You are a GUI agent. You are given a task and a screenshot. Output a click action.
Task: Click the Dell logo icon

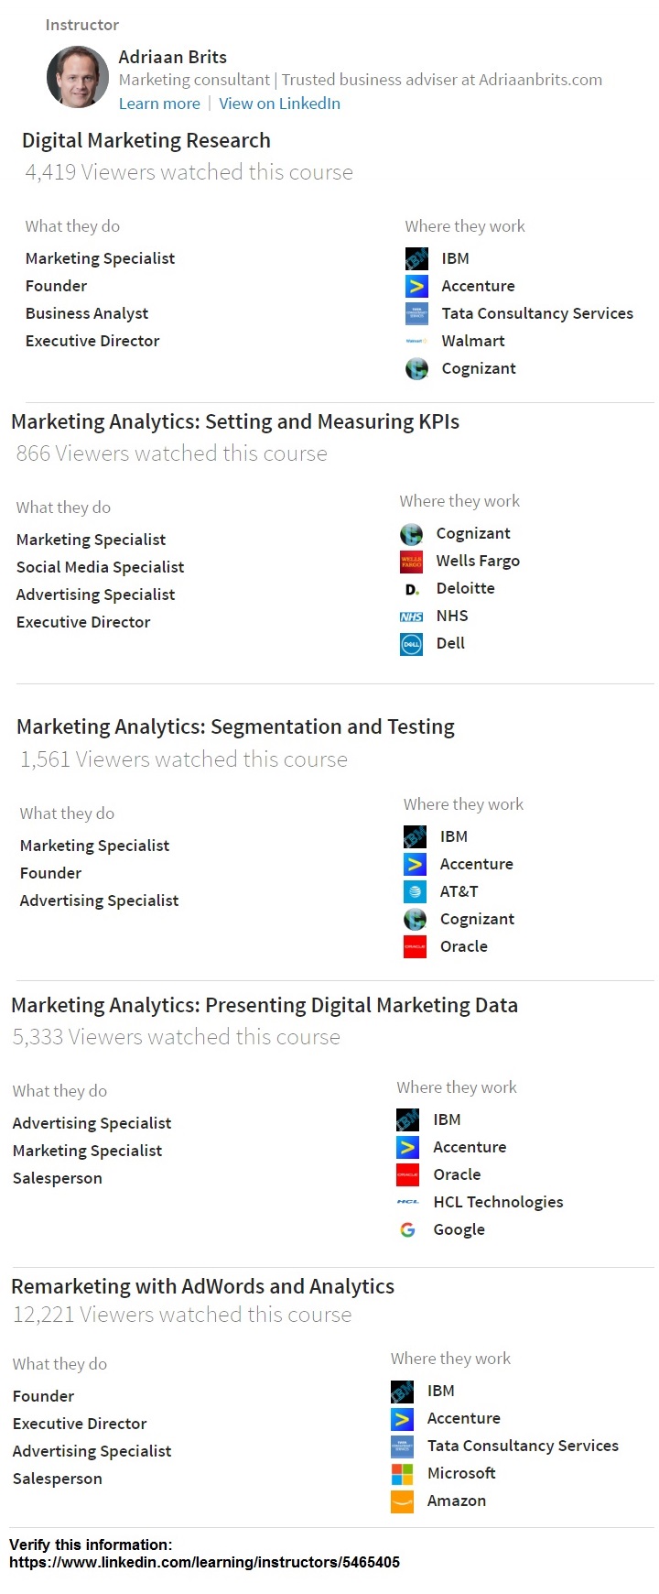pyautogui.click(x=412, y=643)
